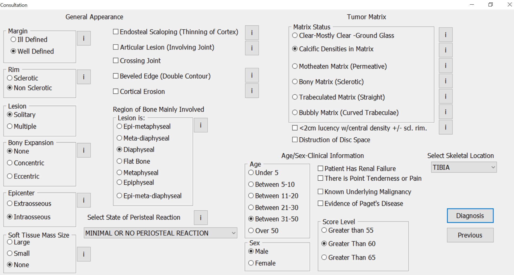
Task: Open info button beside Soft Tissue Mass Size
Action: [x=84, y=254]
